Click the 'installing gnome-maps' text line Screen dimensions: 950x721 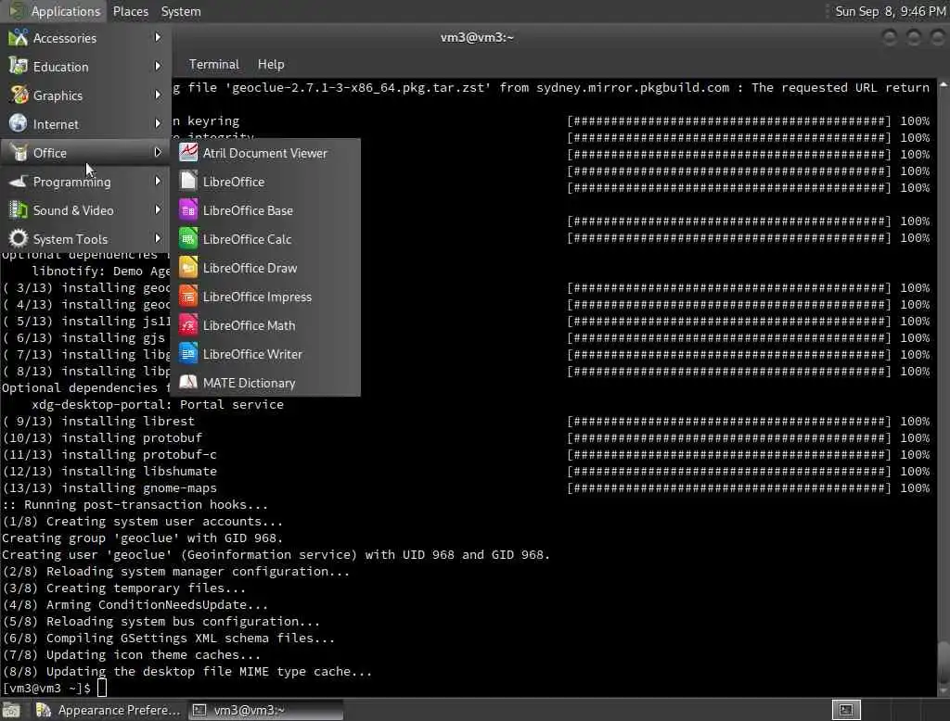[109, 488]
